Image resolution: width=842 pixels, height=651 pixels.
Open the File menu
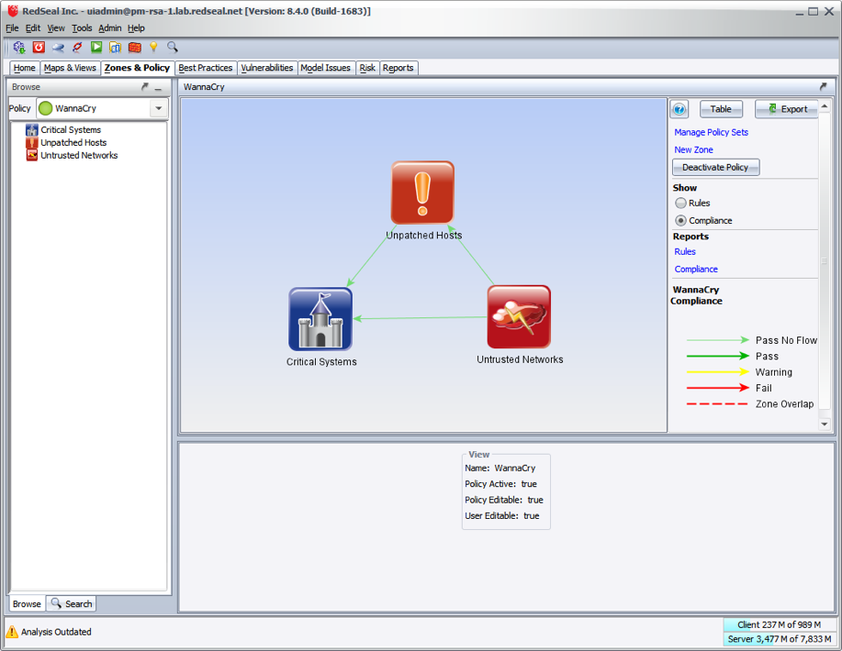(x=12, y=28)
